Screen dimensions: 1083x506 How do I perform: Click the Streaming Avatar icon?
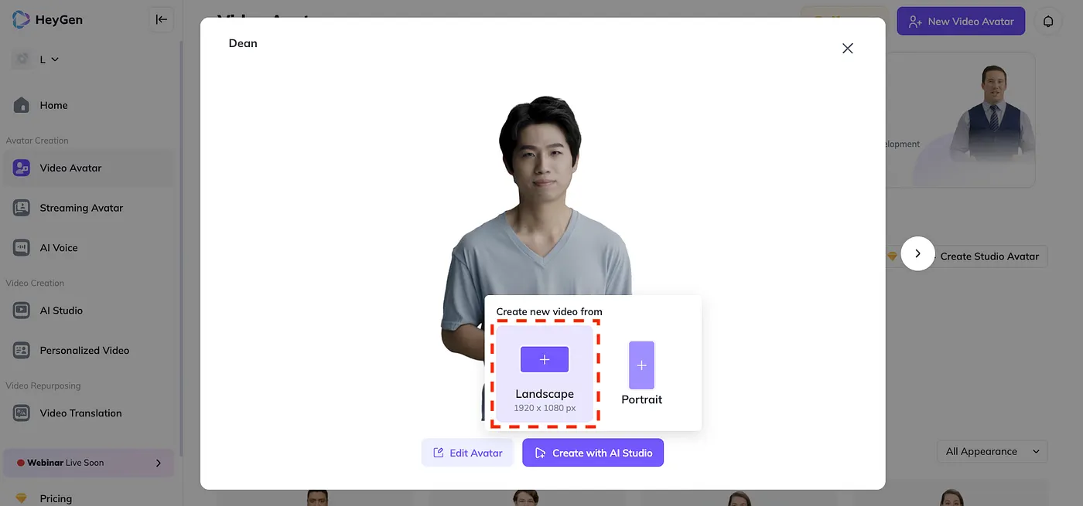(x=22, y=208)
